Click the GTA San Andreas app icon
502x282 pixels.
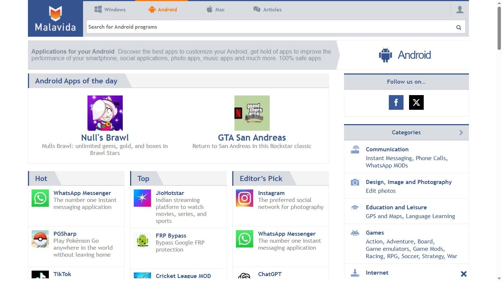tap(252, 113)
